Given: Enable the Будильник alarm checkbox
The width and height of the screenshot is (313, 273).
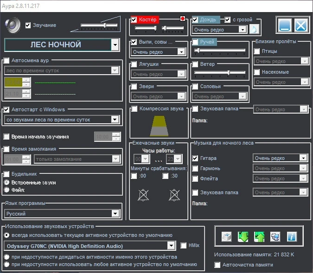Looking at the screenshot, I should click(6, 174).
